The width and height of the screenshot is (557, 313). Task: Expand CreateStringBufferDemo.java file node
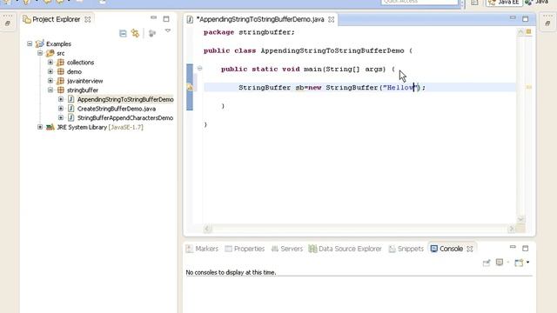pyautogui.click(x=61, y=108)
